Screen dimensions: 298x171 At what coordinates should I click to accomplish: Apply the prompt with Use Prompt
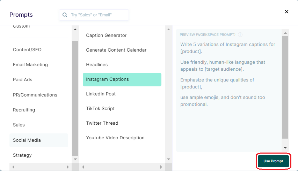point(273,161)
